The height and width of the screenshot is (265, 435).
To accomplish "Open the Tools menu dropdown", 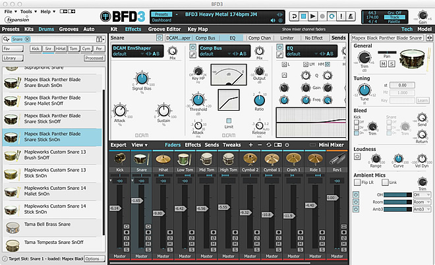I will coord(28,11).
